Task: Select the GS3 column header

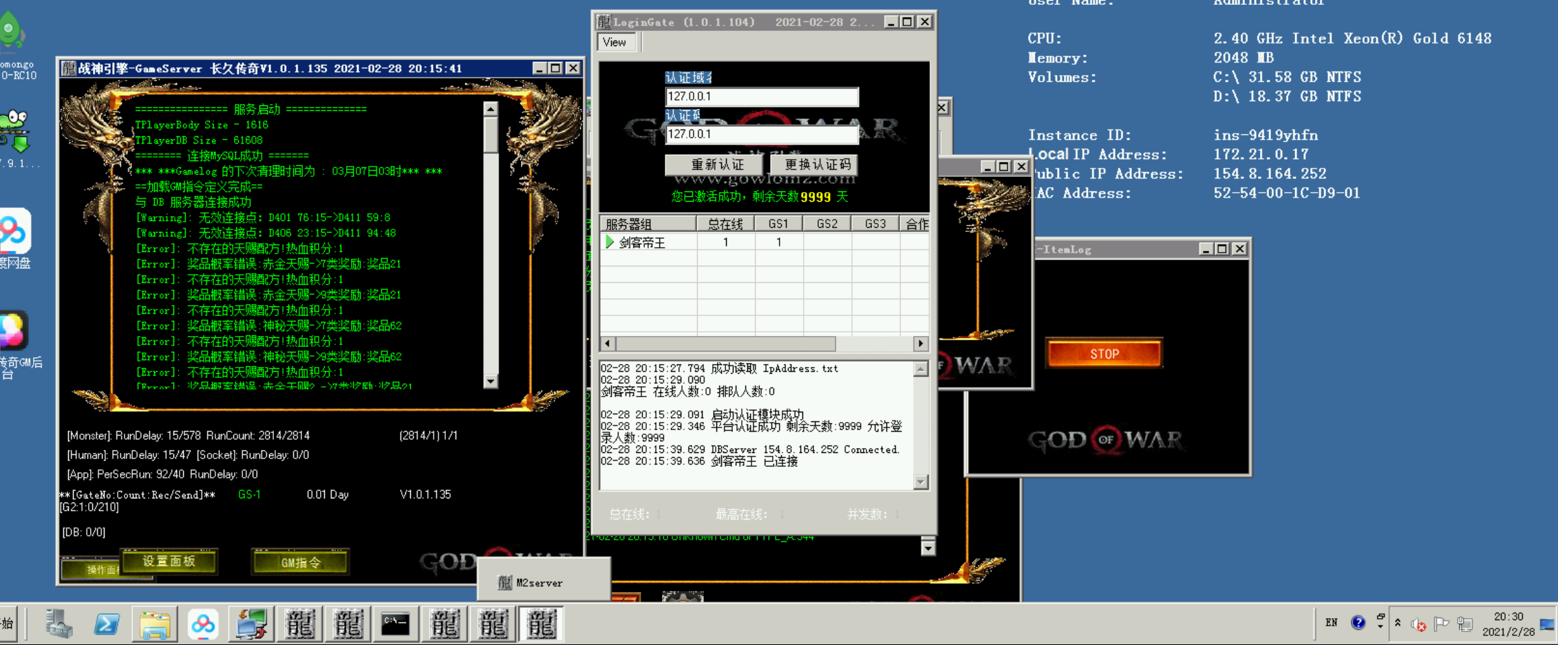Action: tap(875, 224)
